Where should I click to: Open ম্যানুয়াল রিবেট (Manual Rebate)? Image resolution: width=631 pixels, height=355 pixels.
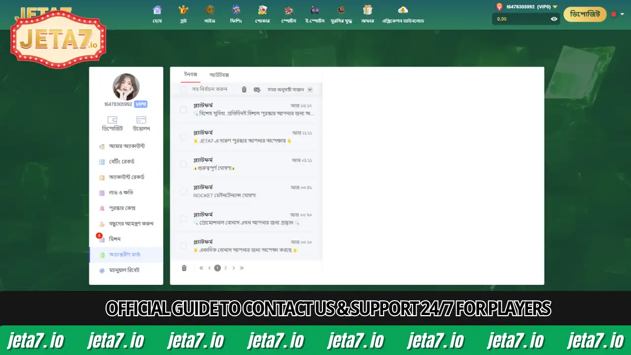click(x=126, y=270)
